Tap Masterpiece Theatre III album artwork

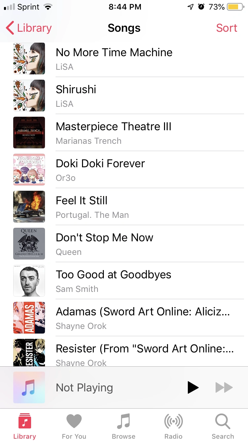tap(29, 133)
